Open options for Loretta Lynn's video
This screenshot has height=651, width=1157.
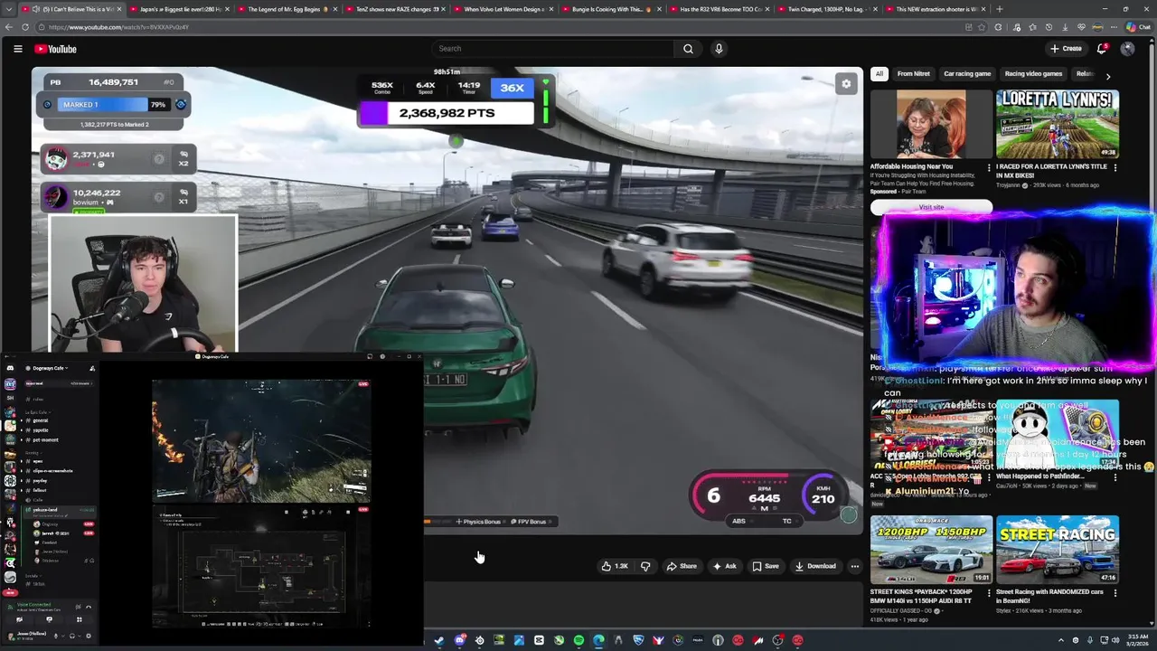pos(1115,167)
